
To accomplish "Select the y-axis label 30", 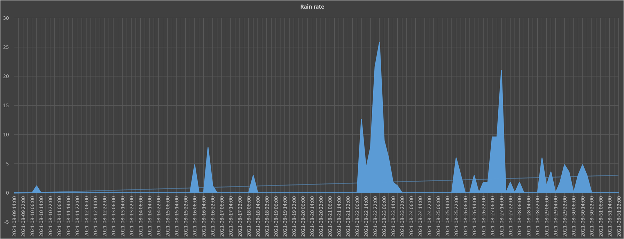I will [x=6, y=18].
